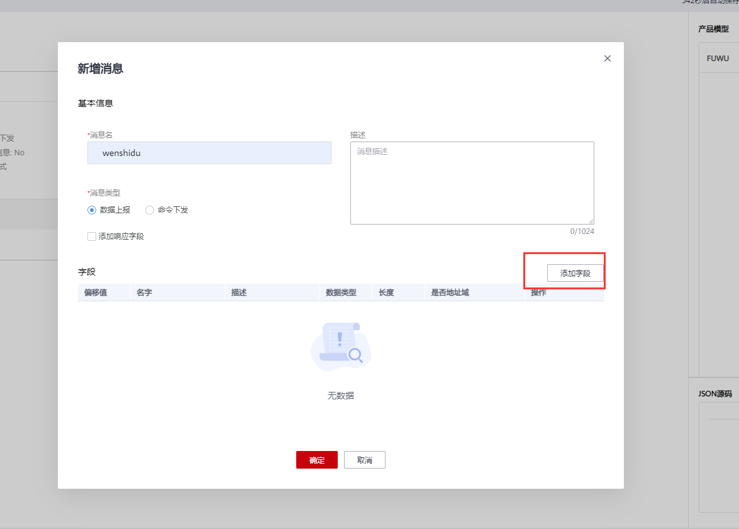Click the 无数据 text
This screenshot has height=529, width=739.
pos(341,396)
